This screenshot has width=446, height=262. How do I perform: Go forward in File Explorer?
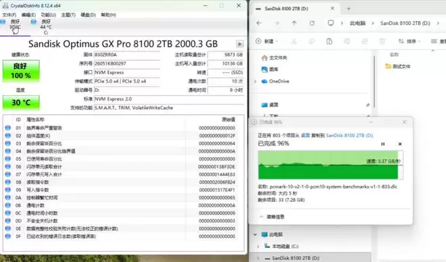pyautogui.click(x=276, y=23)
